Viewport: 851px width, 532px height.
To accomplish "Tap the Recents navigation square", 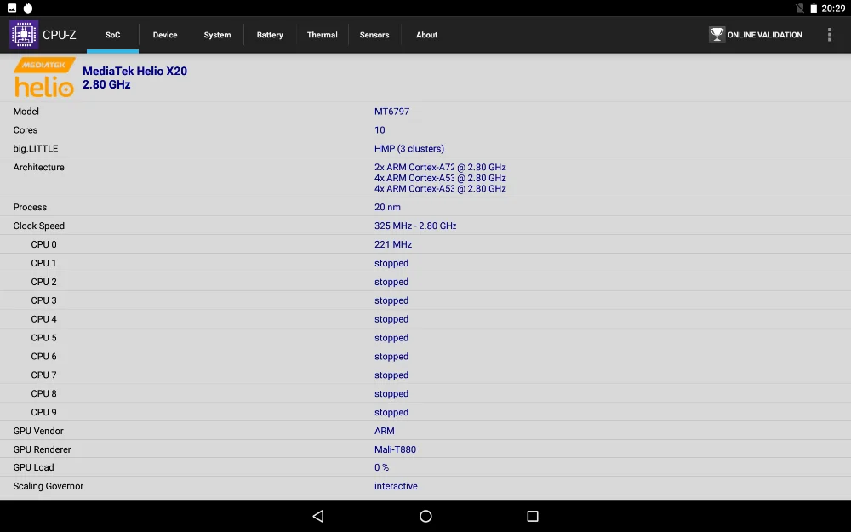I will [532, 516].
